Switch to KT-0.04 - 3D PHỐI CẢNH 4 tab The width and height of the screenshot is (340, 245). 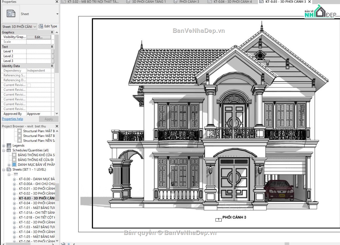[x=230, y=2]
